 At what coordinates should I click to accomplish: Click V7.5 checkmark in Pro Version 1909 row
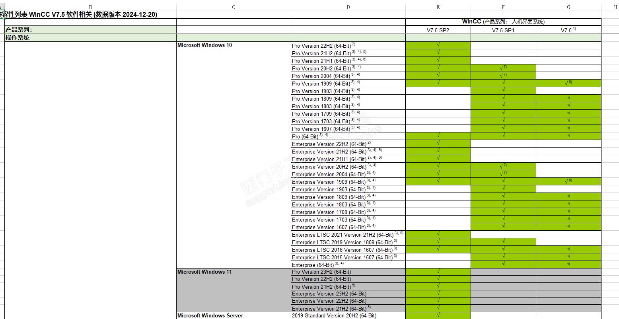568,83
